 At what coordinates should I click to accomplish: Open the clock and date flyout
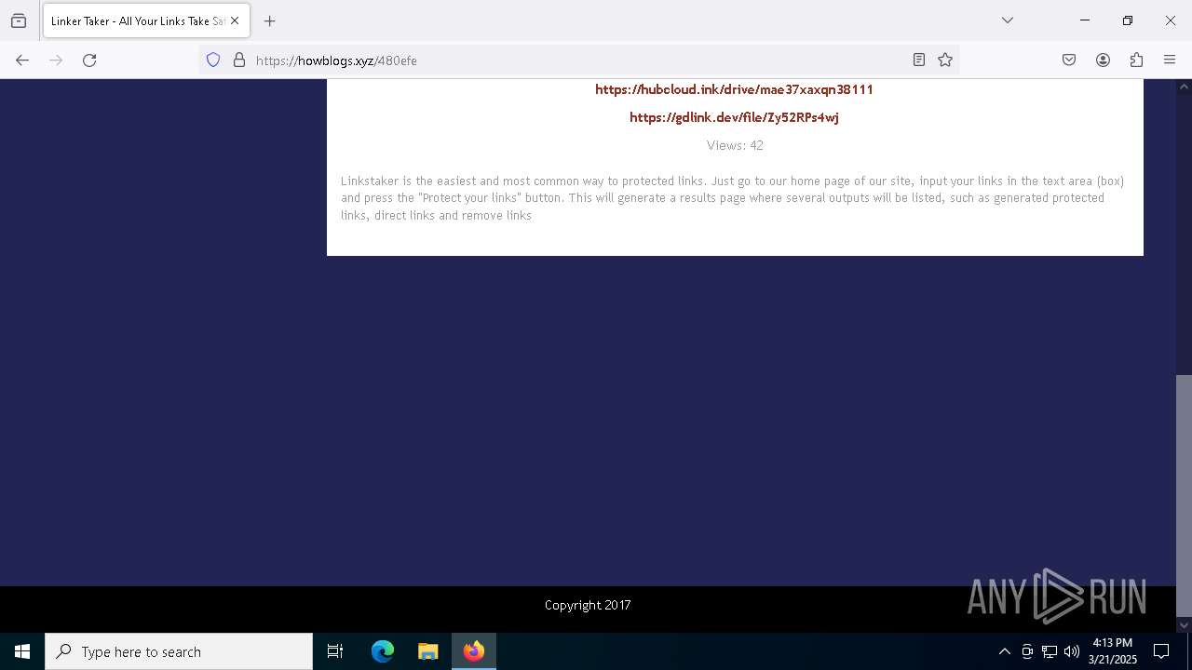1113,651
